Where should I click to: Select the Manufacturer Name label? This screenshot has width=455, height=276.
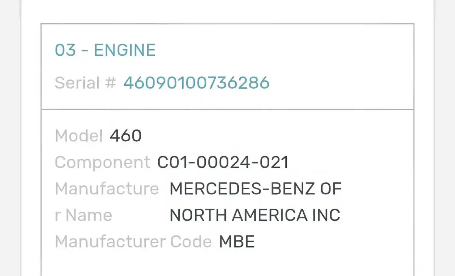point(107,202)
